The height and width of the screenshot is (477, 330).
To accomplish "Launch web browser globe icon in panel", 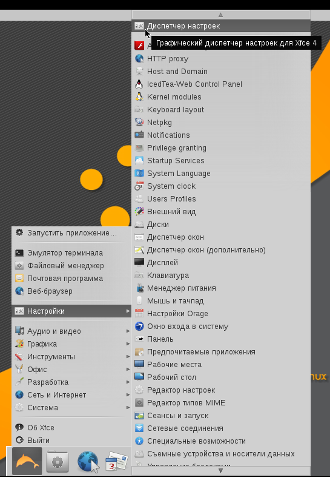I will pos(88,462).
